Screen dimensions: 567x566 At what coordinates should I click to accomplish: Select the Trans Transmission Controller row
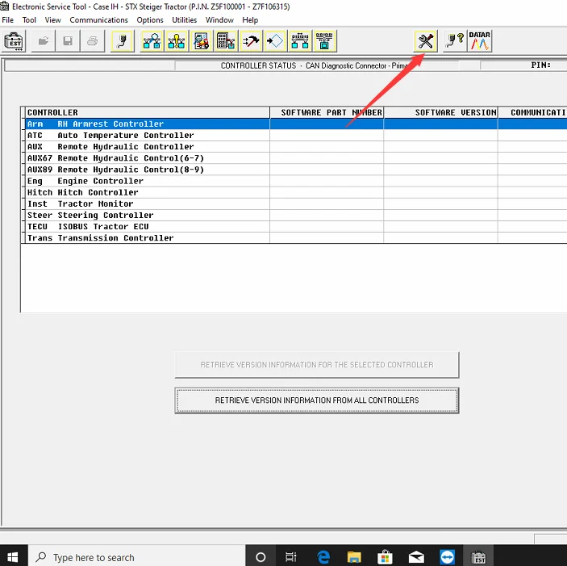(296, 237)
